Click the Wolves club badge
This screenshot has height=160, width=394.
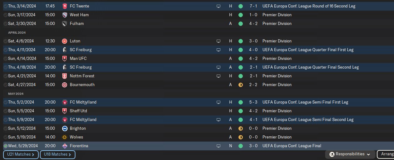65,137
